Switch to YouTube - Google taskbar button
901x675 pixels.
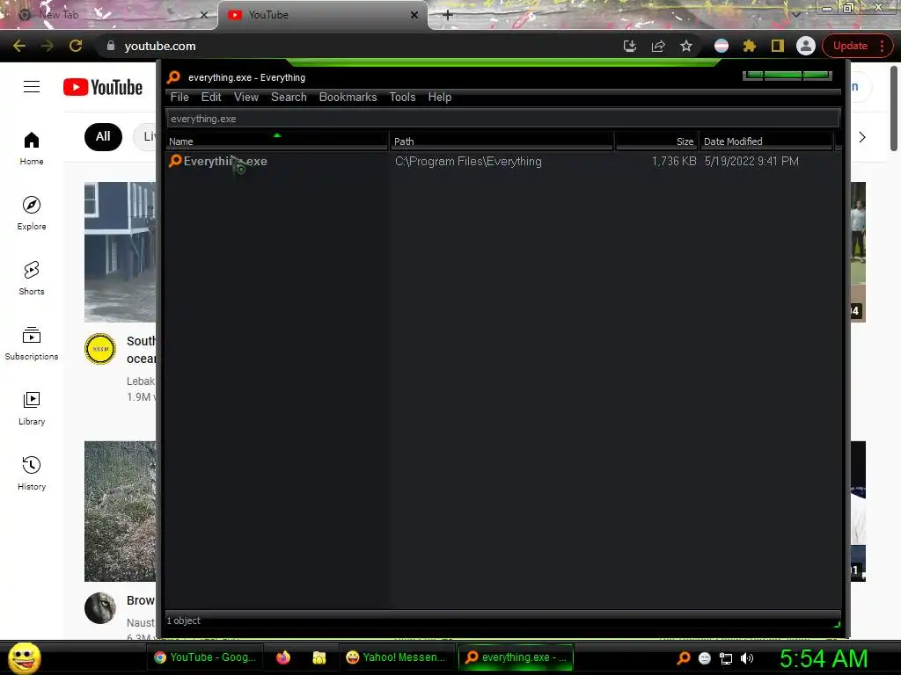(205, 657)
